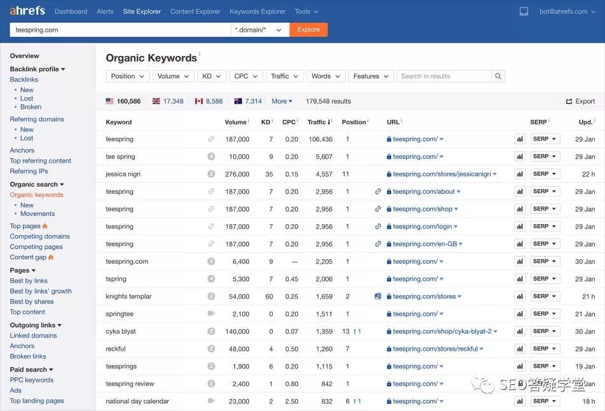Open the Position filter dropdown
Viewport: 605px width, 411px height.
click(127, 76)
